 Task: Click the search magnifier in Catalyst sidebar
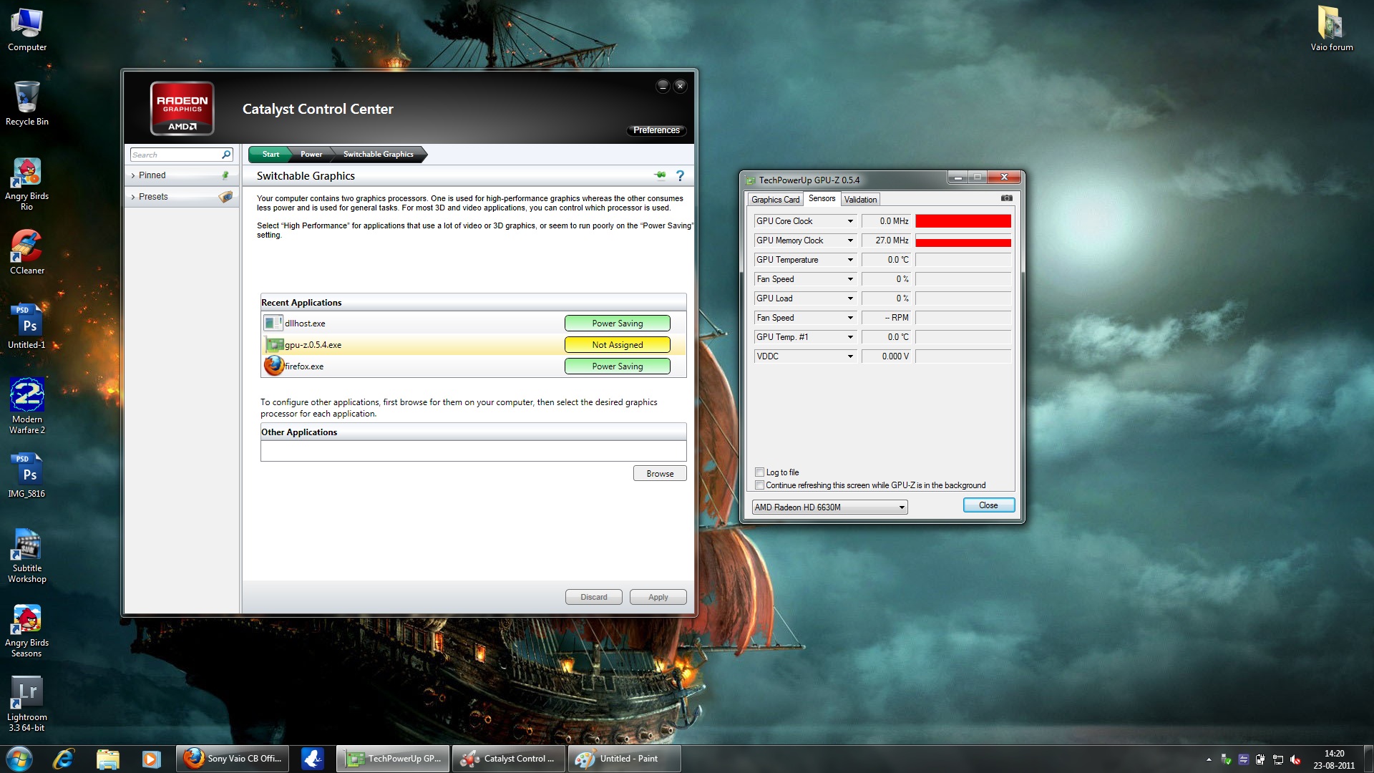226,155
